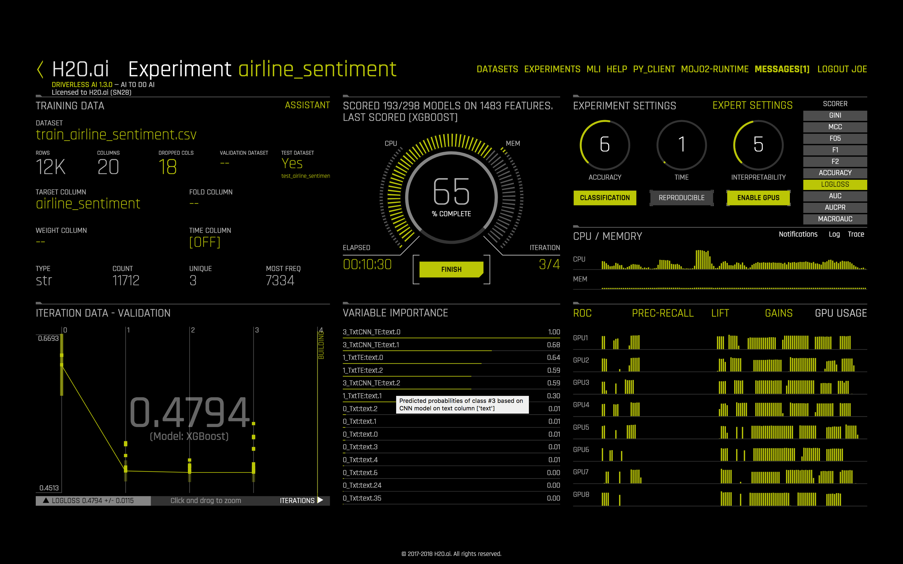Viewport: 903px width, 564px height.
Task: Collapse the LOGLOSS score display via triangle
Action: click(x=45, y=500)
